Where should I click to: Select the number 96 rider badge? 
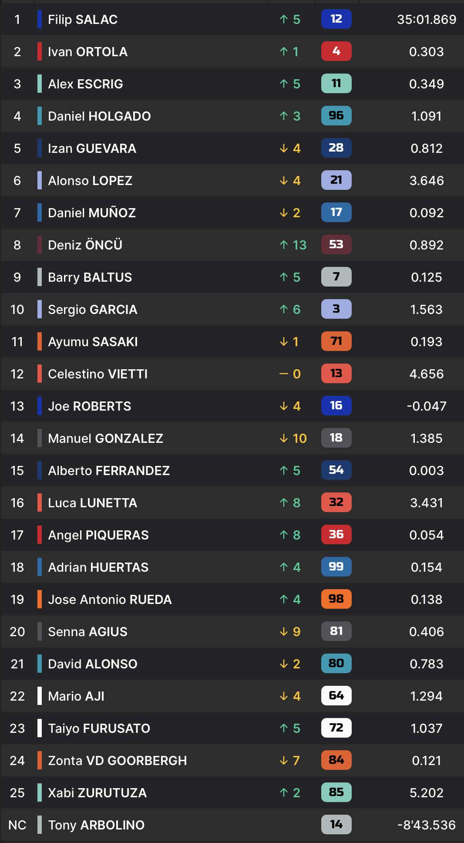coord(336,116)
